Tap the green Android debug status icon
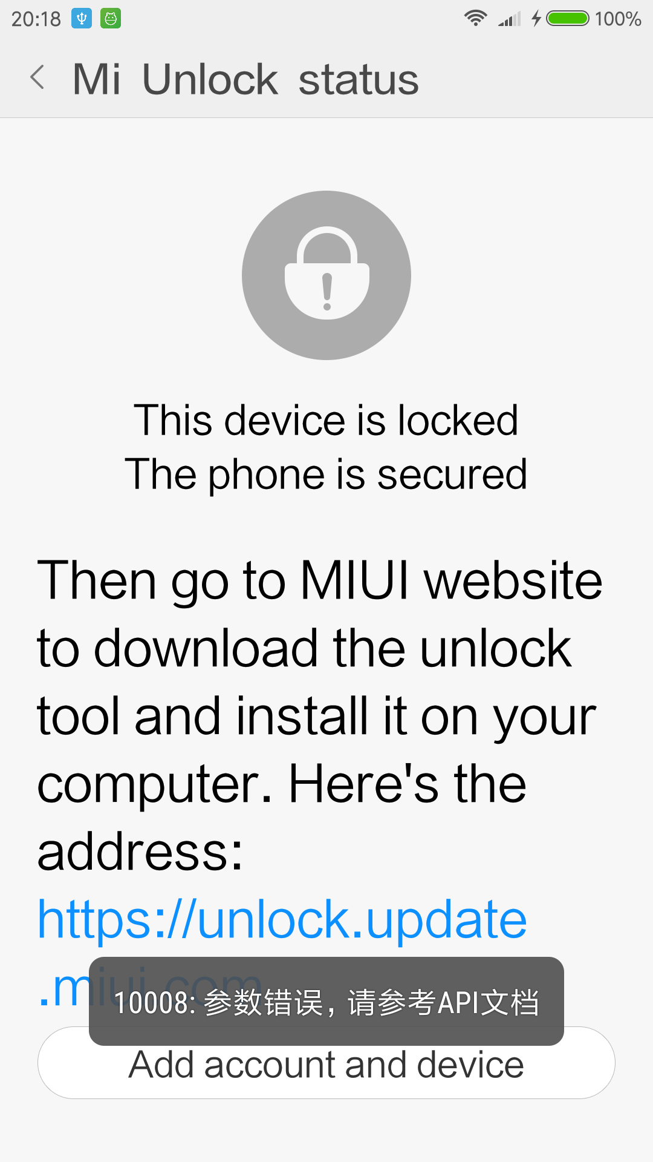Viewport: 653px width, 1162px height. [111, 19]
